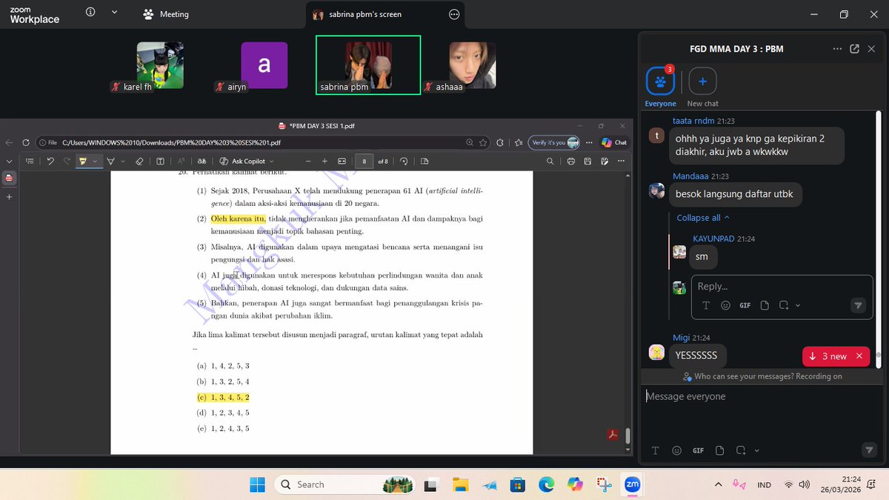Select karel fh participant thumbnail
This screenshot has height=500, width=889.
click(160, 66)
